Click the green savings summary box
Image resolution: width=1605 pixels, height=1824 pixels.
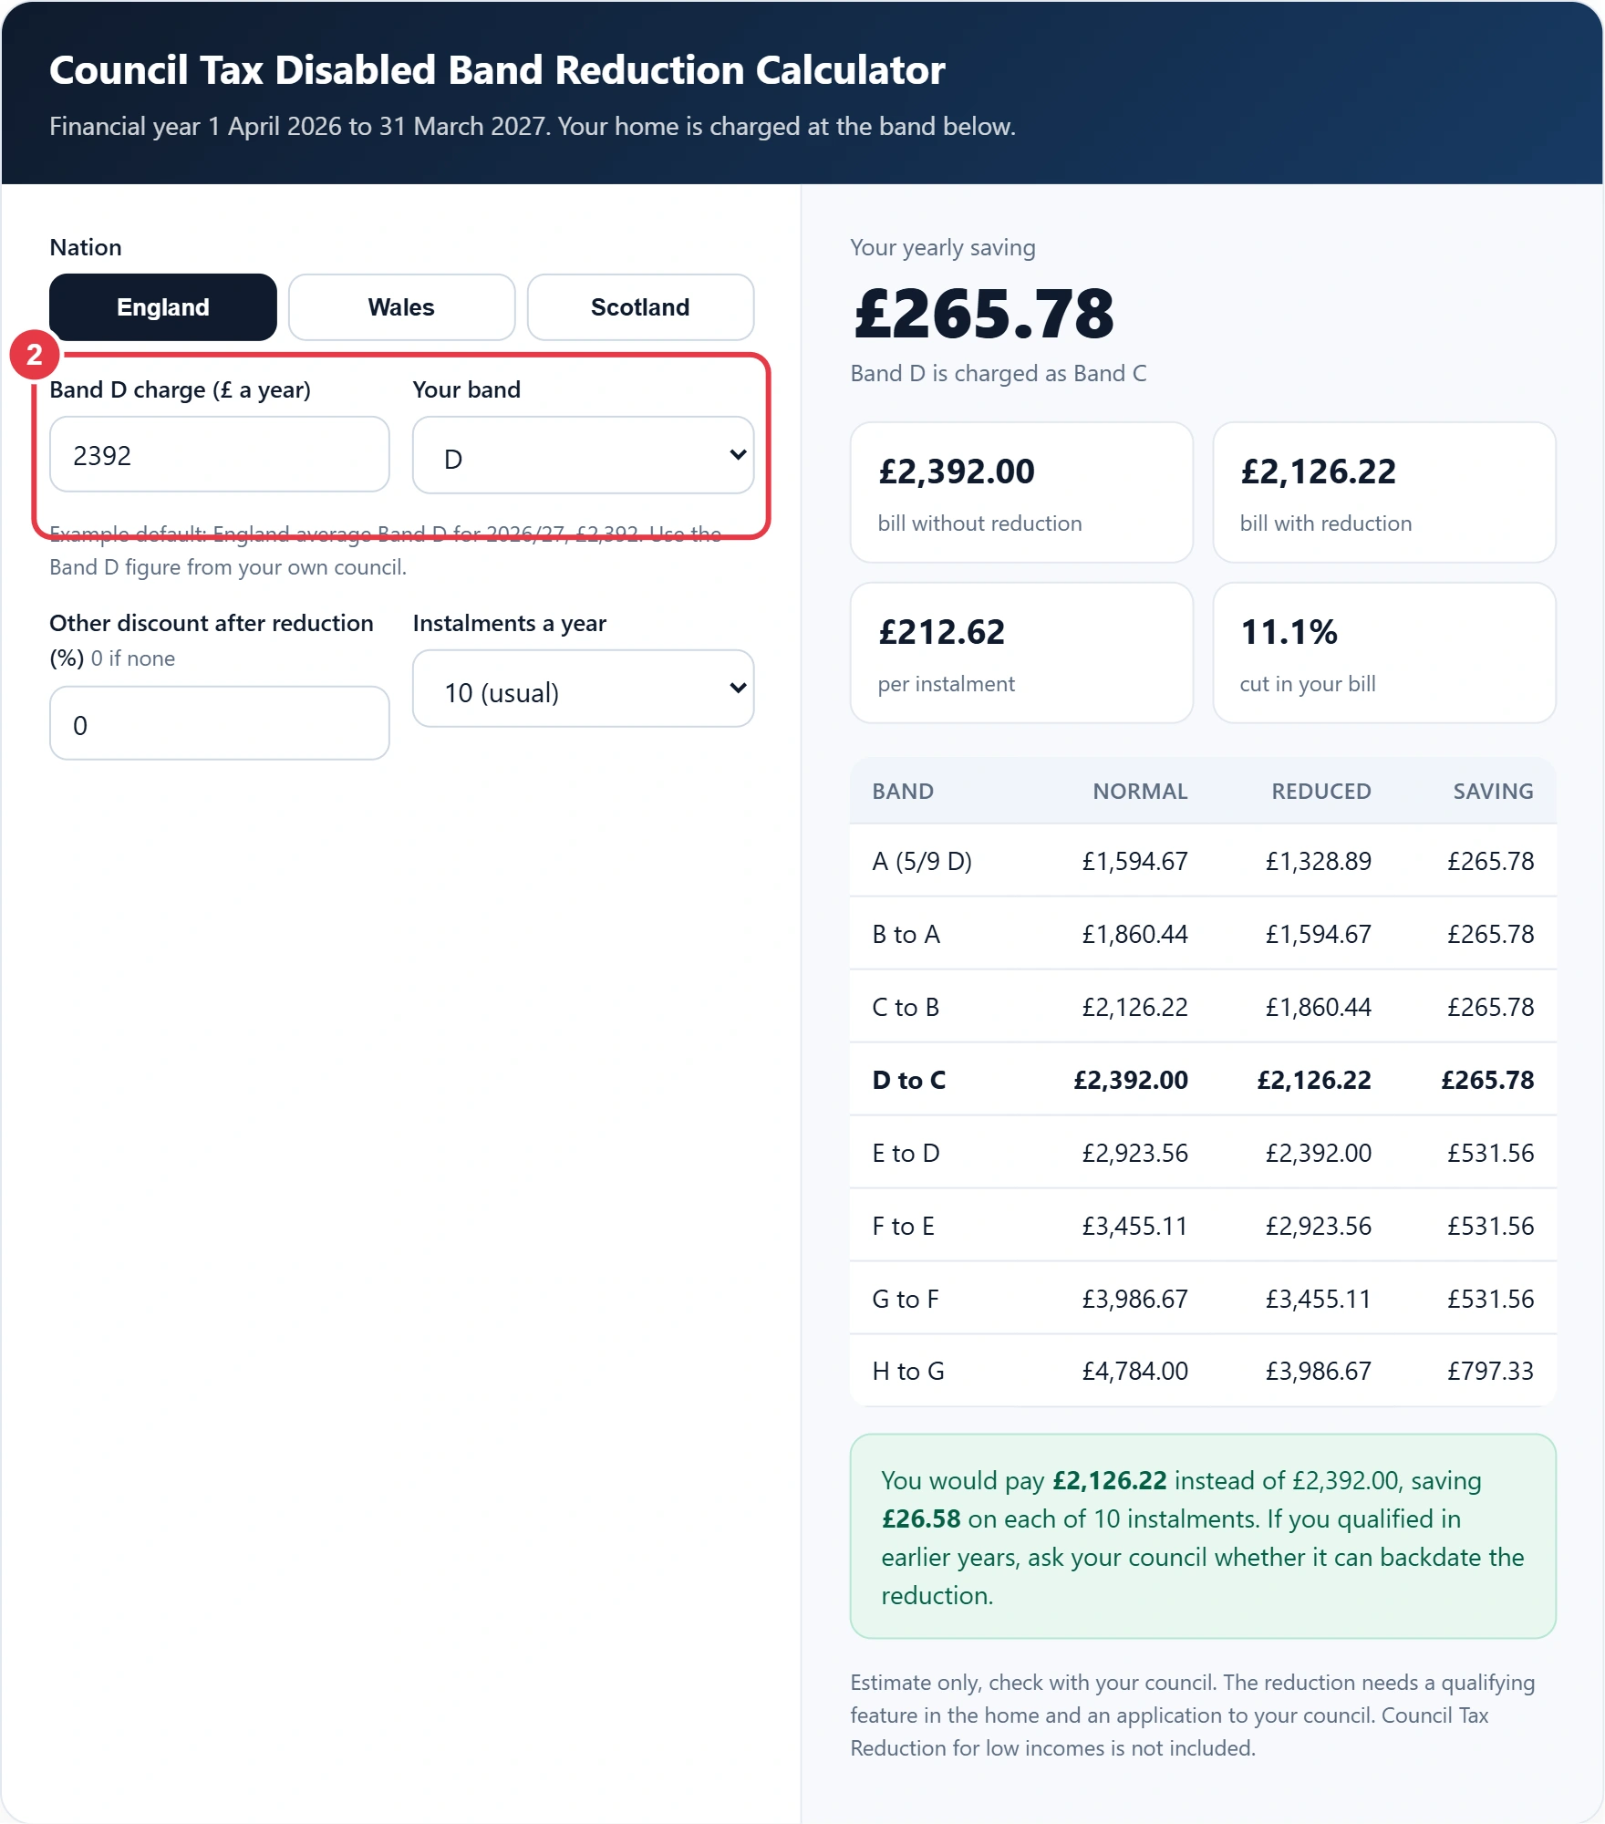tap(1203, 1537)
